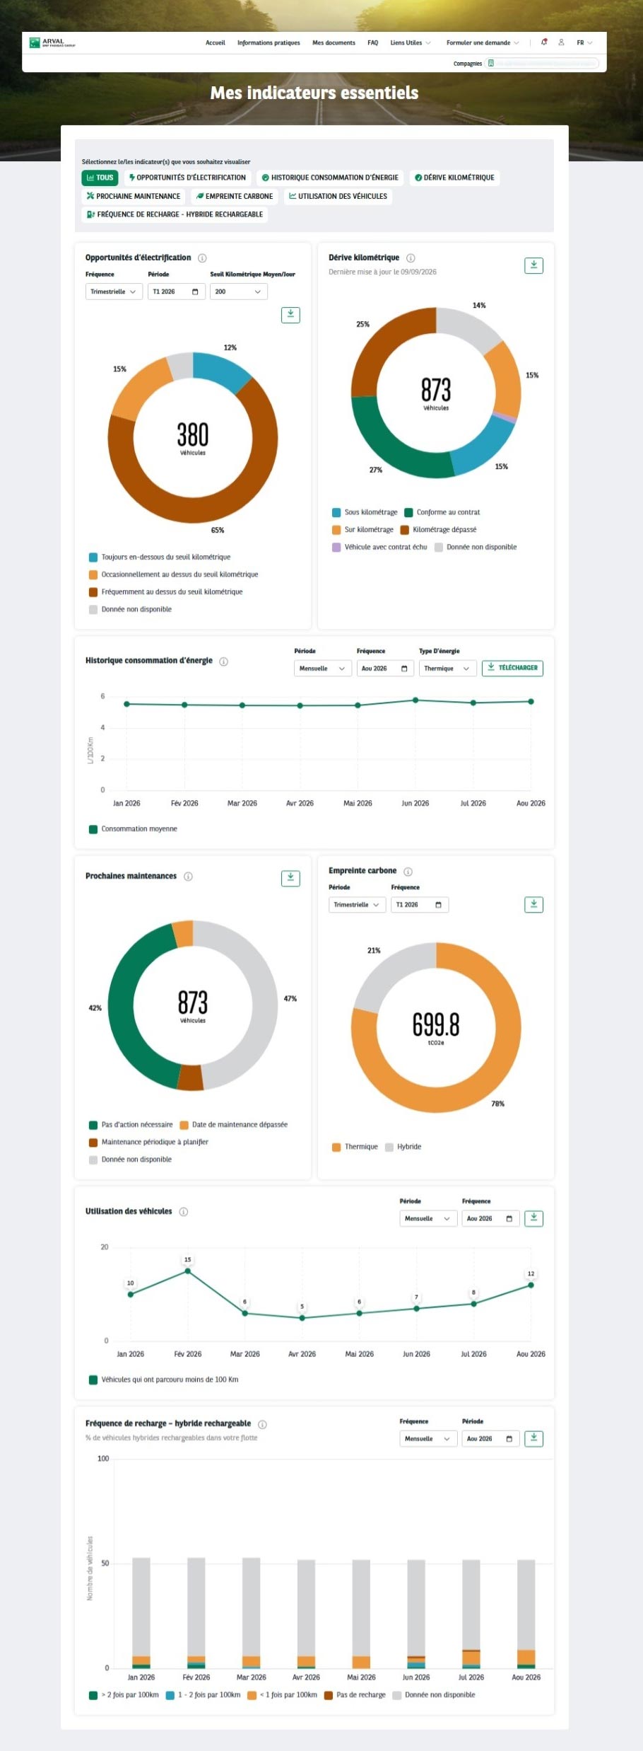Open Formuler une demande menu
Viewport: 643px width, 1751px height.
tap(483, 42)
